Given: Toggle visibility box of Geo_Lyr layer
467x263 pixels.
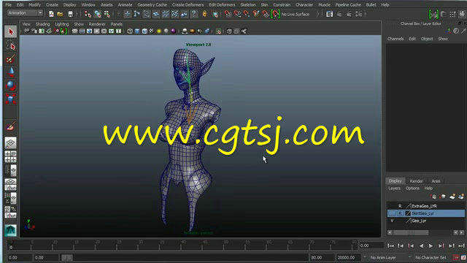Looking at the screenshot, I should point(392,221).
